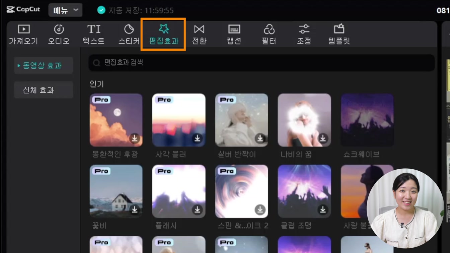Select the 플래시 thumbnail
Image resolution: width=450 pixels, height=253 pixels.
click(x=179, y=191)
